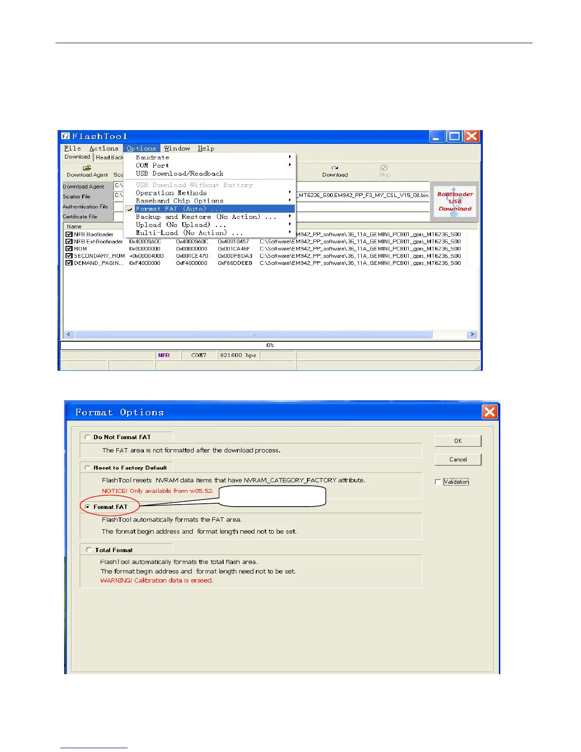Open the Actions menu
Image resolution: width=581 pixels, height=752 pixels.
click(x=104, y=148)
